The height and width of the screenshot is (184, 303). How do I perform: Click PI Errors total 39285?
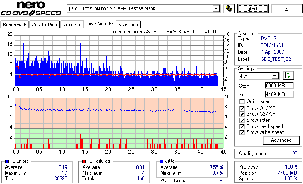click(61, 179)
